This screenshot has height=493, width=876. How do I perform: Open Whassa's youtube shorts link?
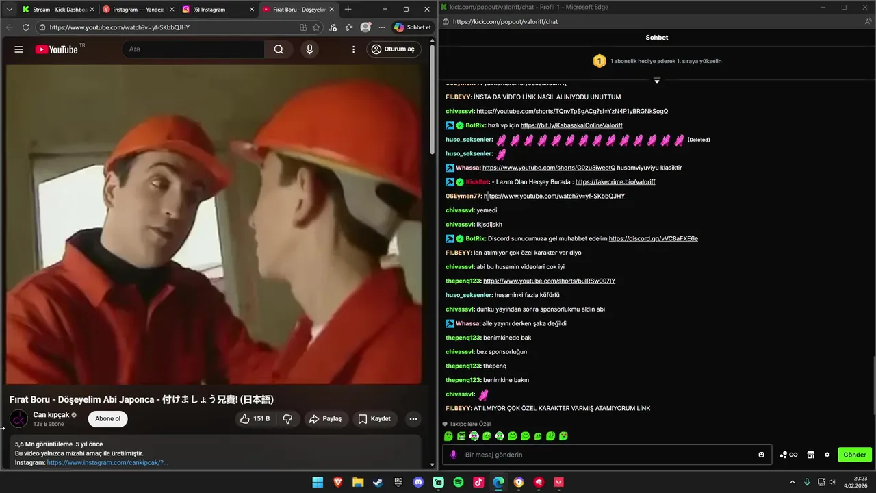coord(549,168)
